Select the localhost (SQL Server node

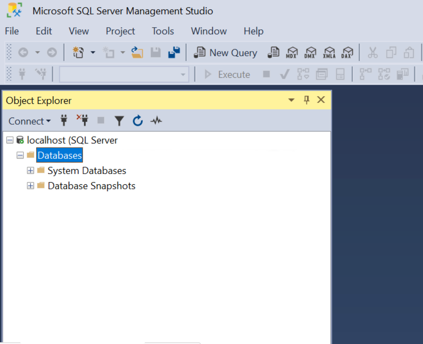pos(72,140)
